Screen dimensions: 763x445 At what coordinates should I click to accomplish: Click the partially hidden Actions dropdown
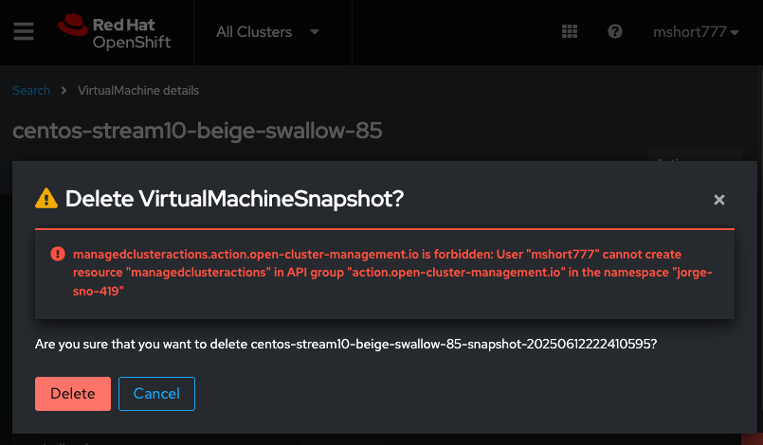[x=690, y=159]
